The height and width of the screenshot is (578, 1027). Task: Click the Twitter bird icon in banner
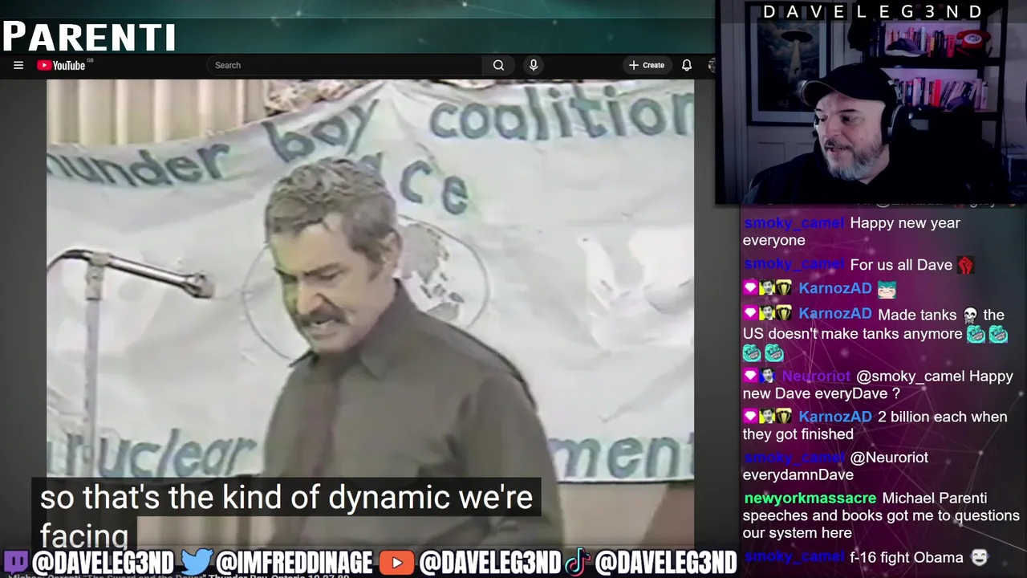pyautogui.click(x=197, y=562)
